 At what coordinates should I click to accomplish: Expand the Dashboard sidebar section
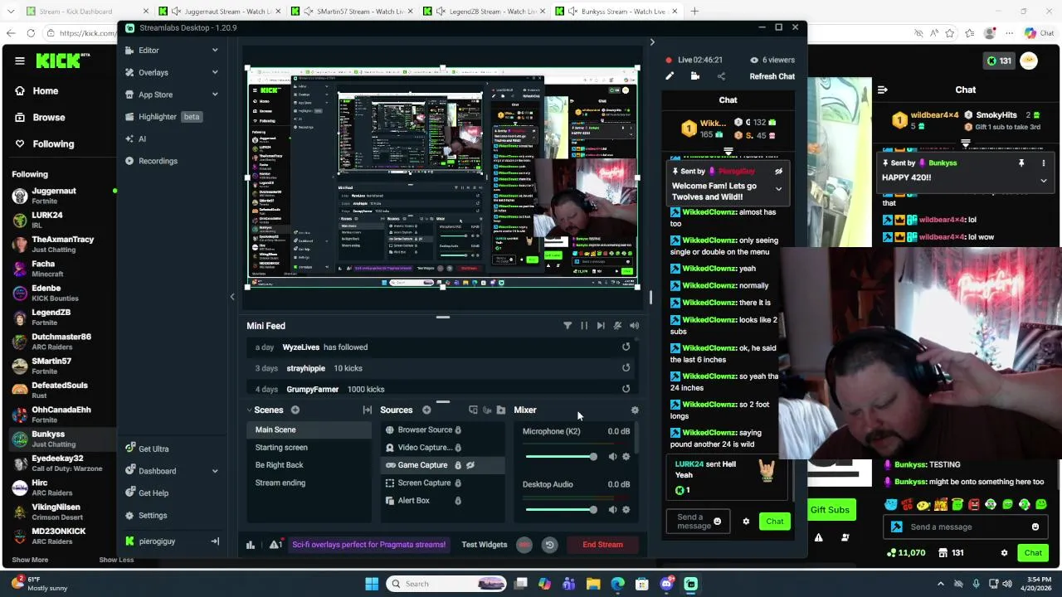215,471
